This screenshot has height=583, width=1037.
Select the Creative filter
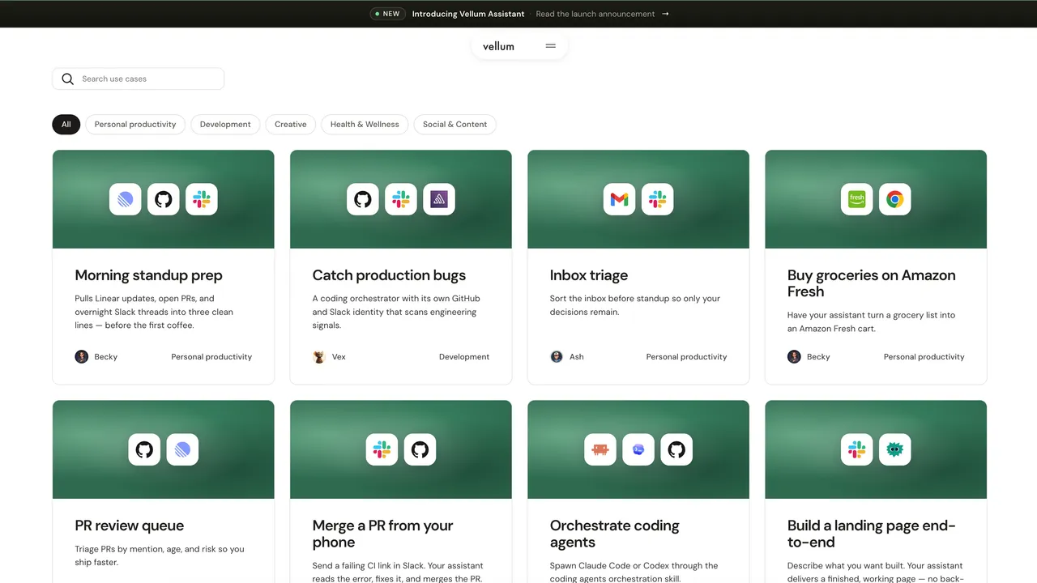tap(291, 125)
